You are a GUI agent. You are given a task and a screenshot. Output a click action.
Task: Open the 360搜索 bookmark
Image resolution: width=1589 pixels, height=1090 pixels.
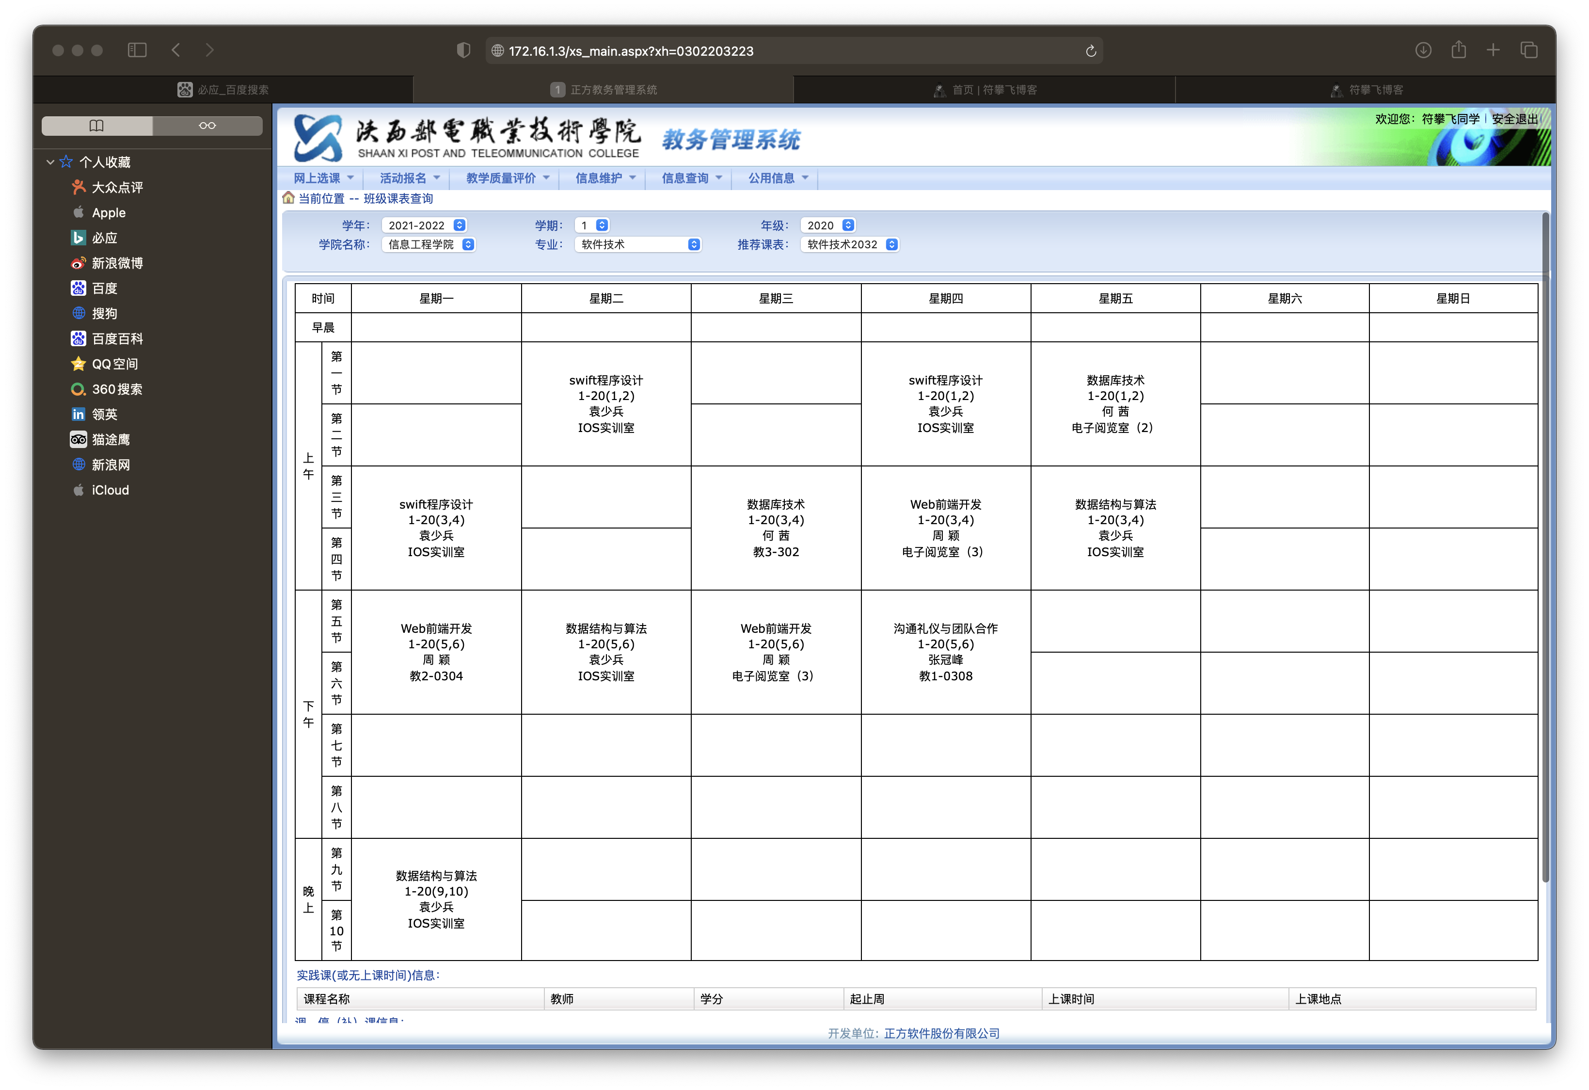107,389
